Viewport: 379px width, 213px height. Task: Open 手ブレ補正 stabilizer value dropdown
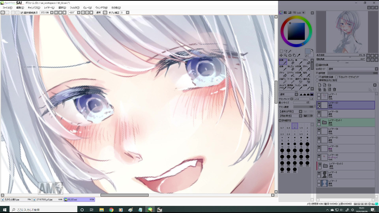pos(128,13)
